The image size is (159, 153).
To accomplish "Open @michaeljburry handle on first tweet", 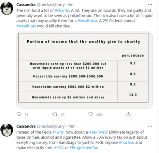I will pyautogui.click(x=50, y=5).
